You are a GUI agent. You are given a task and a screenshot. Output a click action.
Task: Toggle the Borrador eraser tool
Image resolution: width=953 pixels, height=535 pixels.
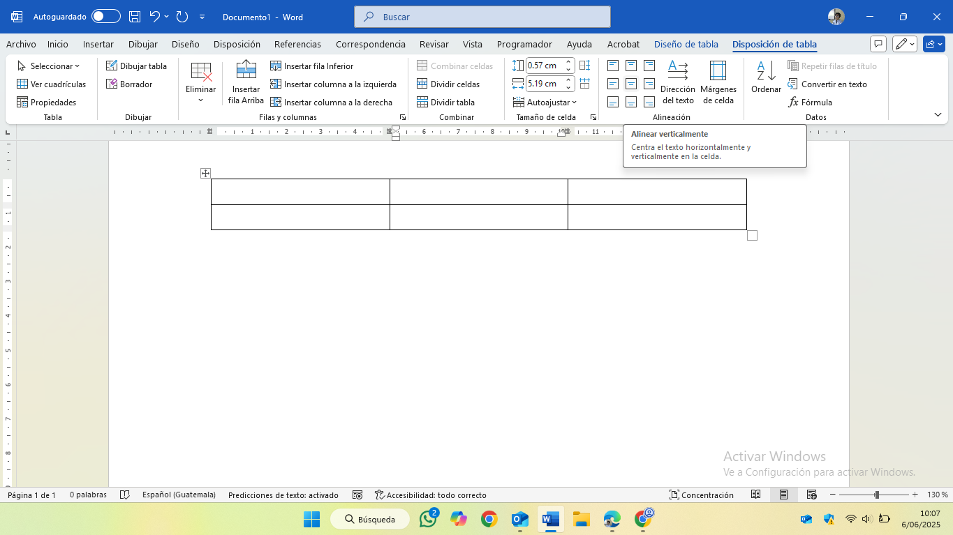(x=129, y=84)
